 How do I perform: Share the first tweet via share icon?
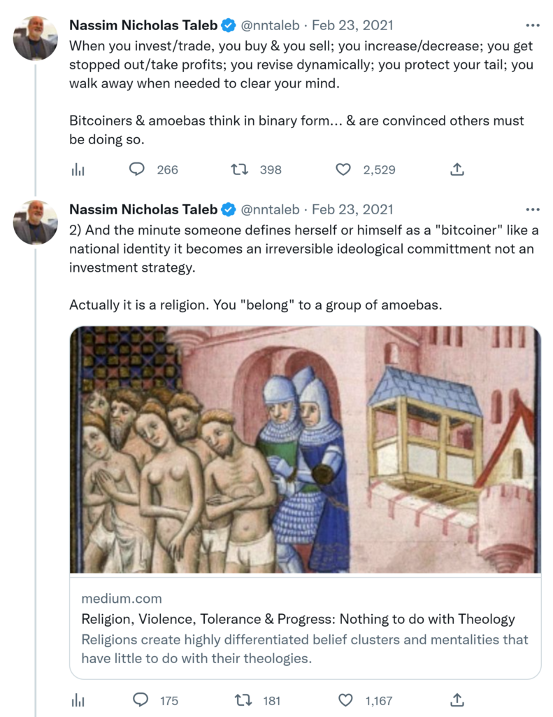[457, 169]
